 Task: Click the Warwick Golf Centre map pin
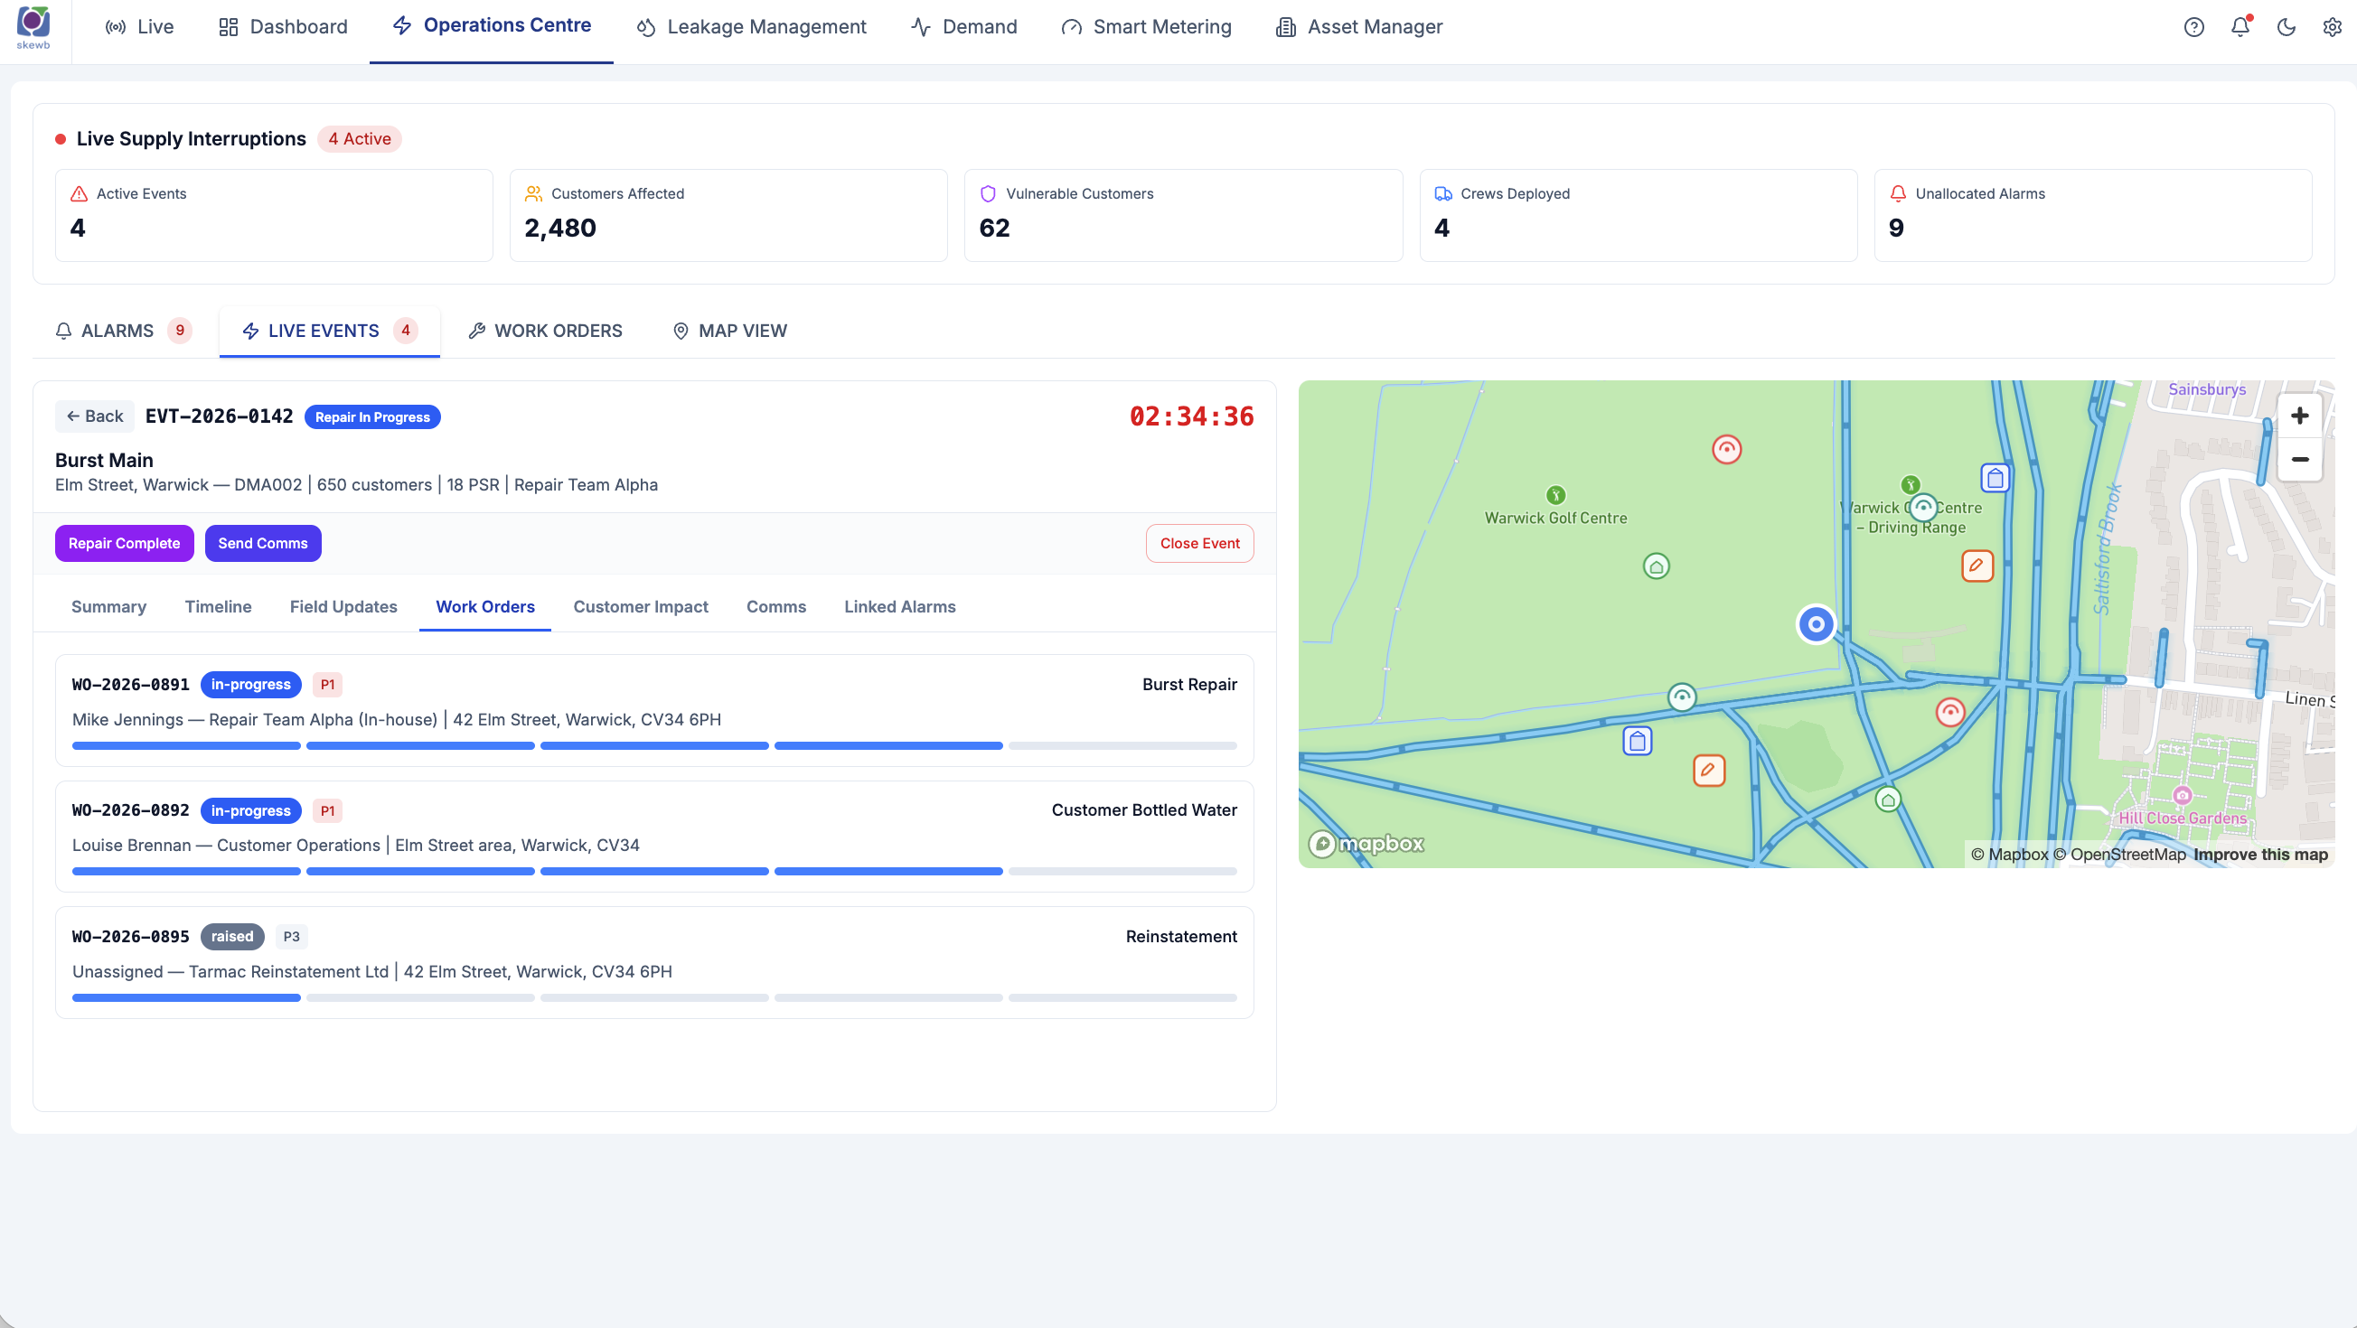coord(1555,495)
